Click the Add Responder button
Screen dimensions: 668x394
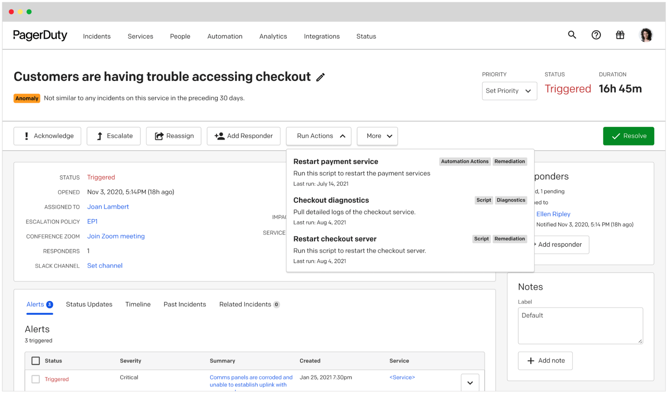(x=244, y=136)
